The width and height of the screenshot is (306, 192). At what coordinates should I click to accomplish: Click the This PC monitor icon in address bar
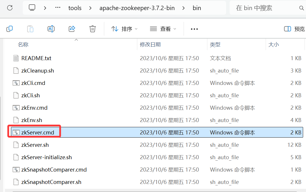click(32, 8)
